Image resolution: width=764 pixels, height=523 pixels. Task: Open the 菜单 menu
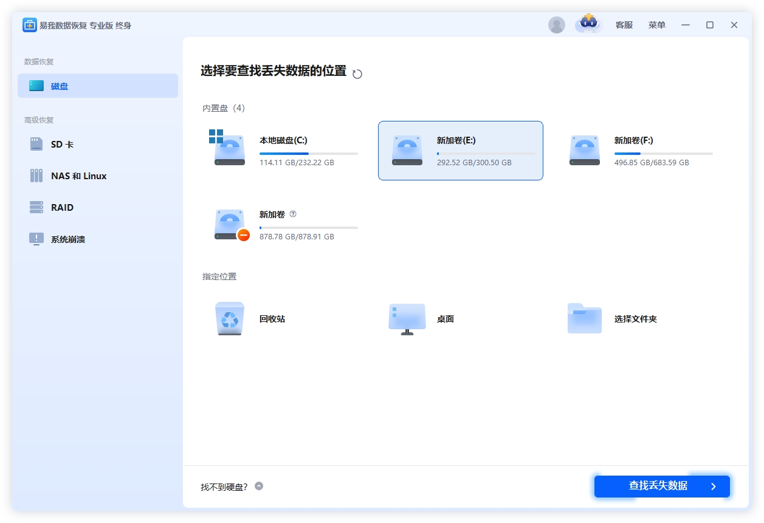click(656, 24)
